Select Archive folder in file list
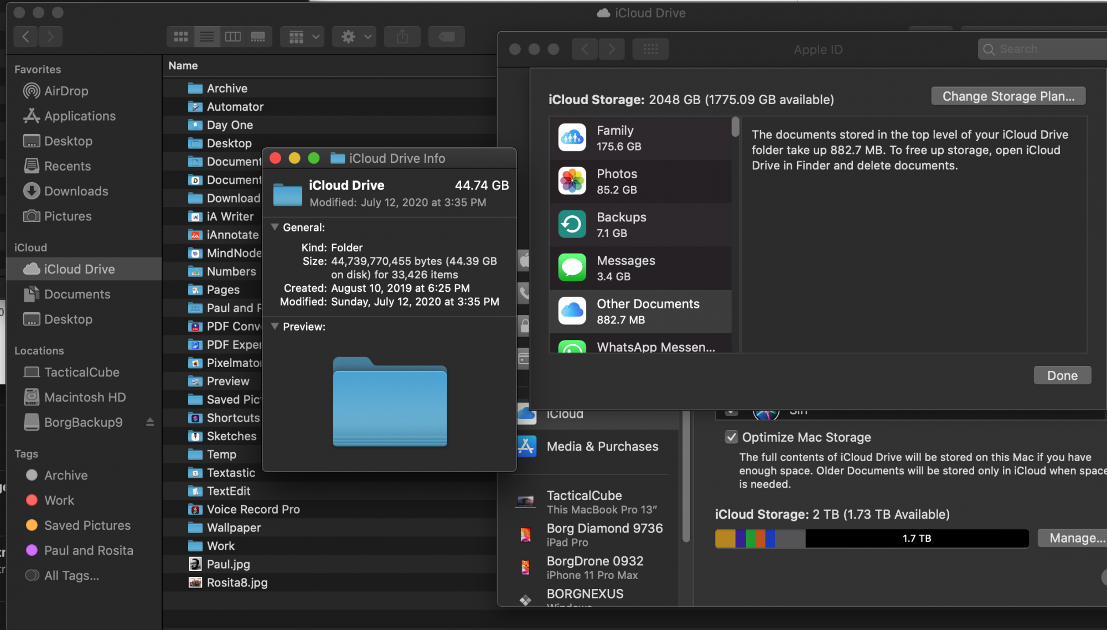1107x630 pixels. pos(329,88)
